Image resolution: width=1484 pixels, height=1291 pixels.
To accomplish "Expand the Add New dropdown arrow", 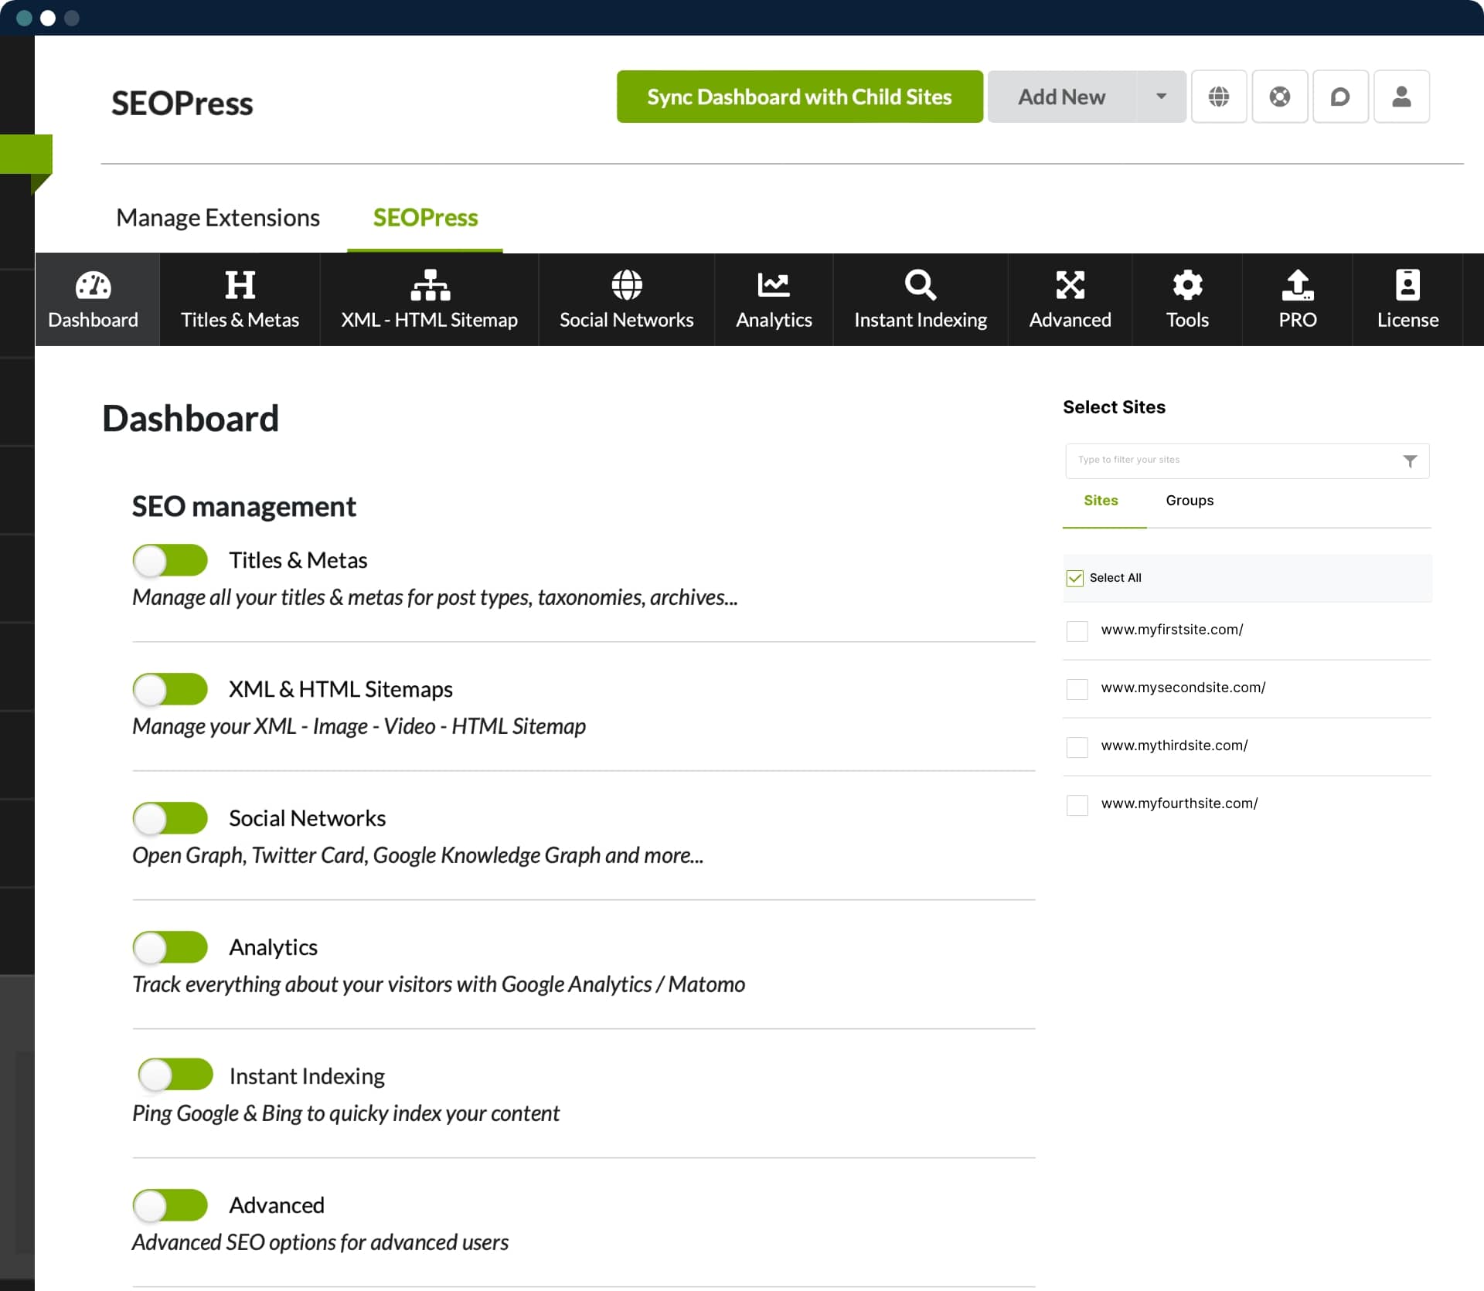I will pyautogui.click(x=1161, y=97).
